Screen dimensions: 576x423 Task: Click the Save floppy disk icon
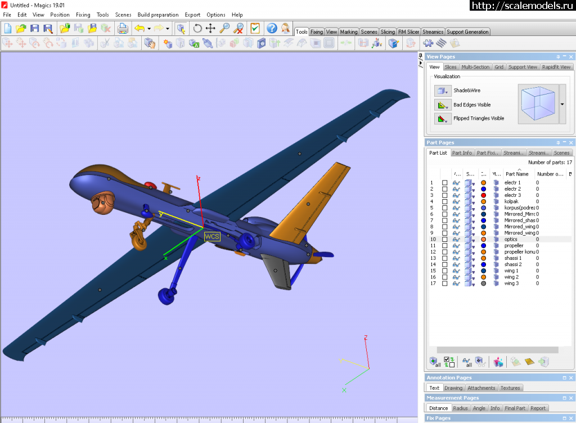coord(35,28)
